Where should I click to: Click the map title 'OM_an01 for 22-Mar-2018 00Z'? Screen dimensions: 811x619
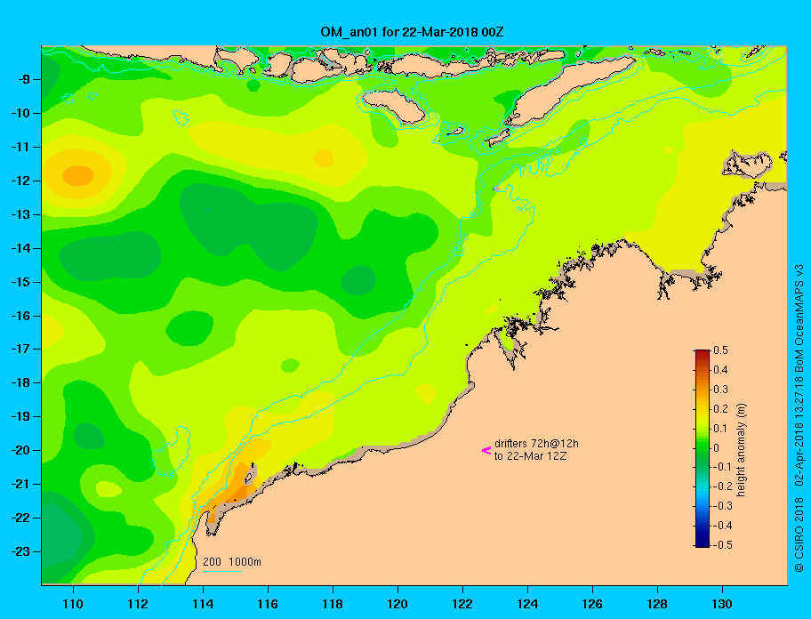412,32
